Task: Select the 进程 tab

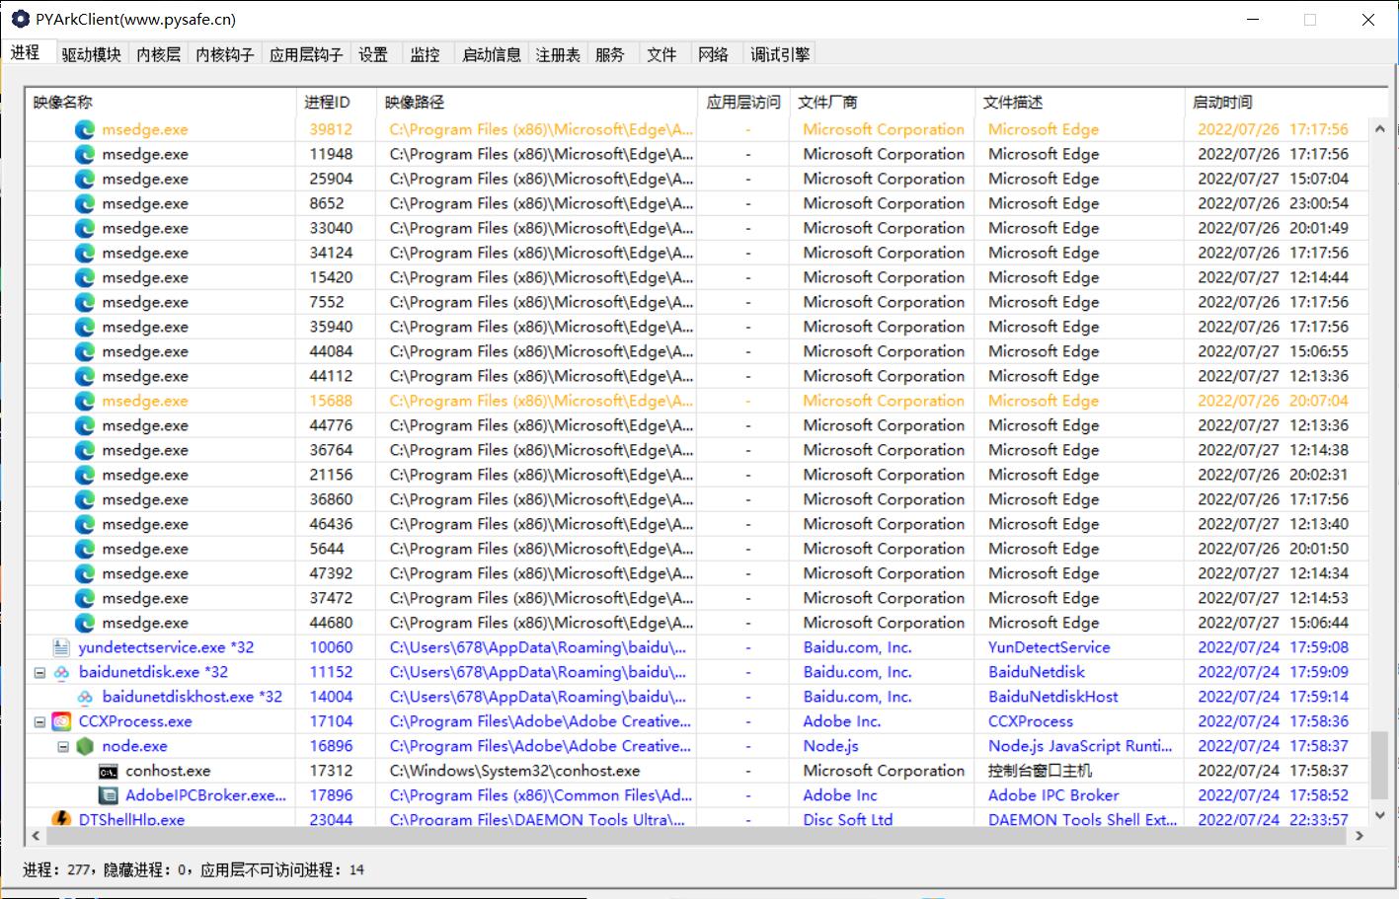Action: [27, 53]
